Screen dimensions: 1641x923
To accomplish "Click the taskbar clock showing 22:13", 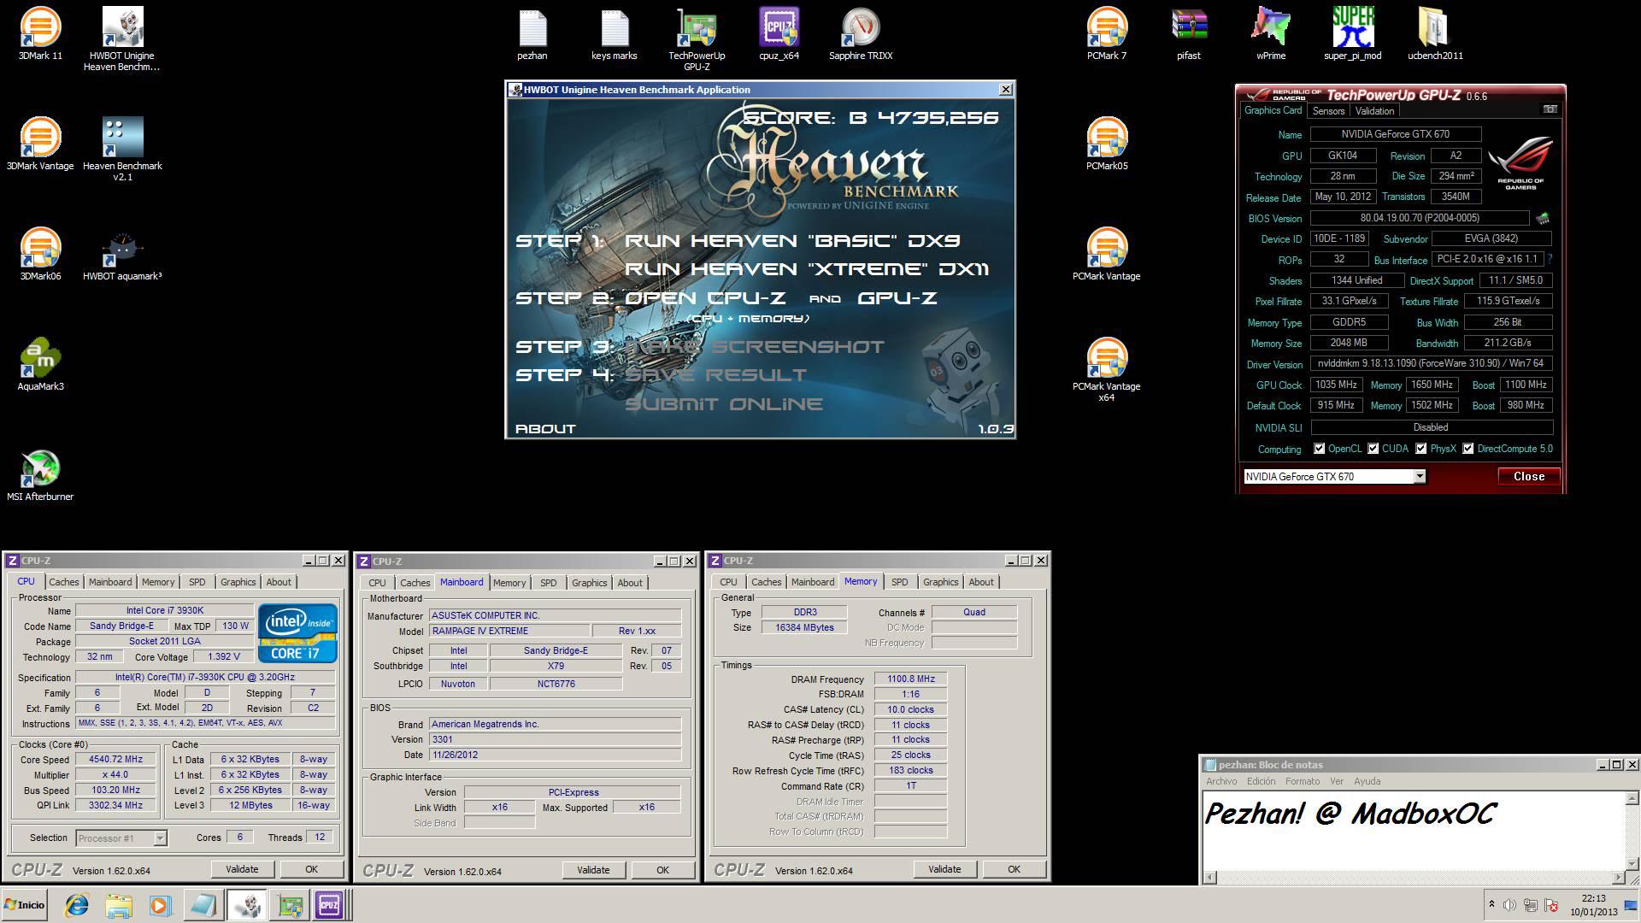I will click(1593, 905).
